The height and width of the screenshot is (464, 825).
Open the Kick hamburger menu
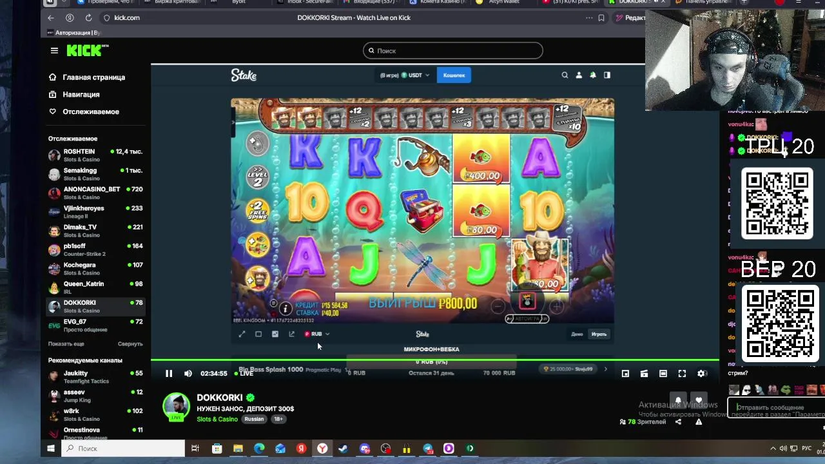(x=54, y=50)
